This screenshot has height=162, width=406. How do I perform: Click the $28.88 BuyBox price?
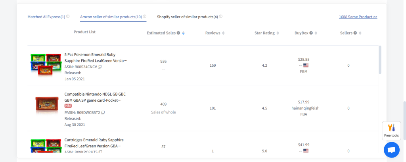pos(304,59)
